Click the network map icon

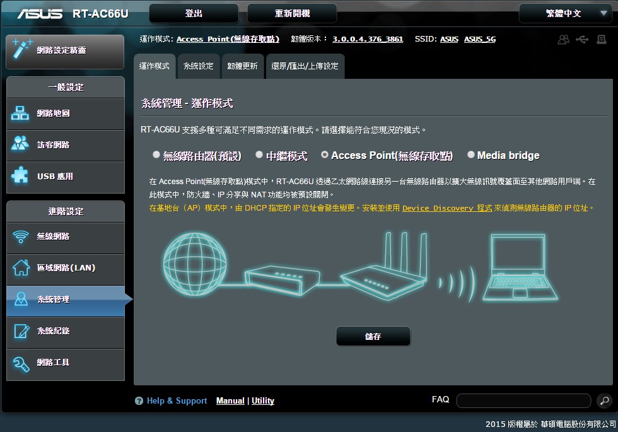pyautogui.click(x=20, y=114)
